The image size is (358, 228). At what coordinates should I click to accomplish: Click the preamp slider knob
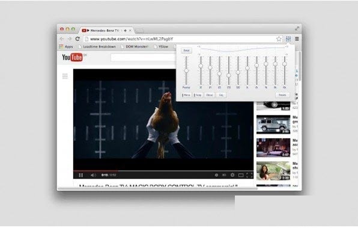pos(186,70)
